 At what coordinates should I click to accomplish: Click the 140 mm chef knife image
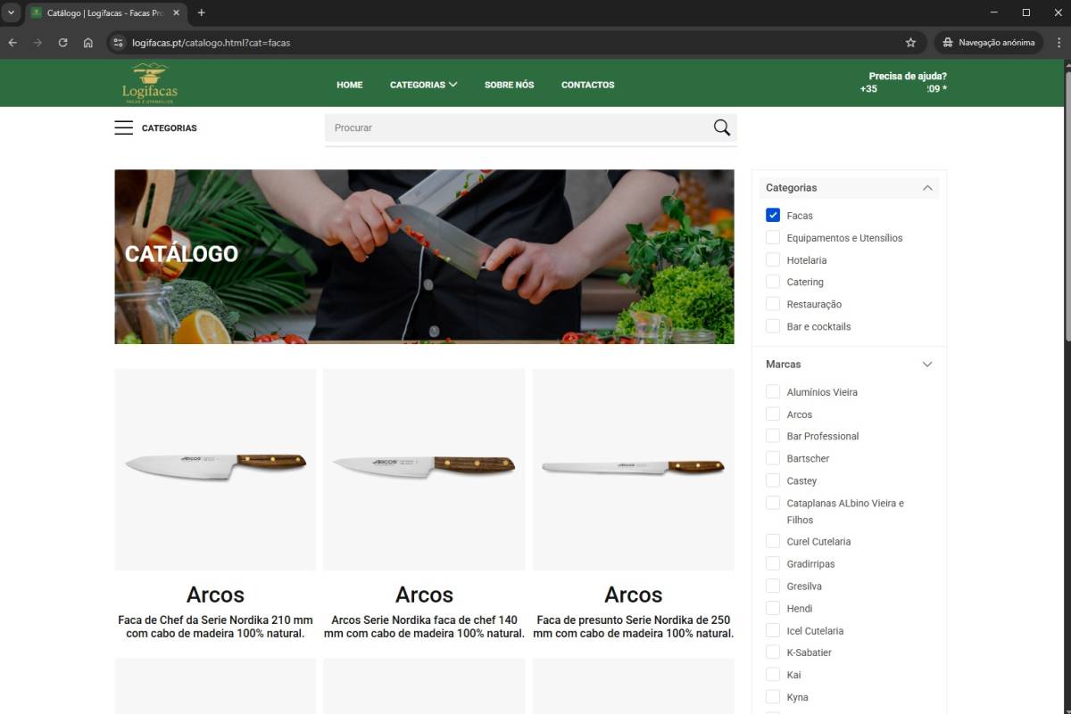[x=424, y=470]
